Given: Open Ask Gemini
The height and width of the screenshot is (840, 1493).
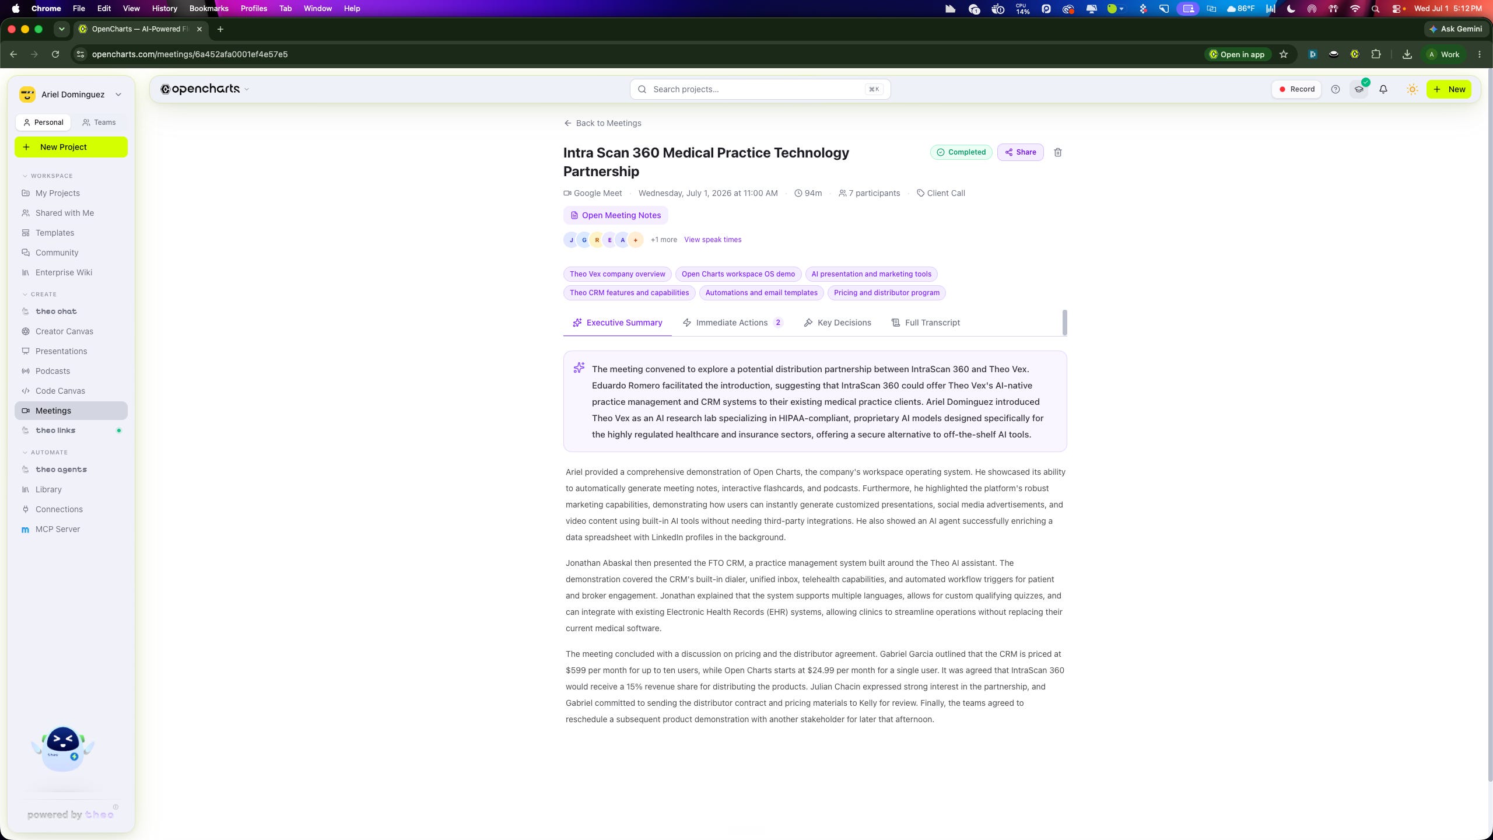Looking at the screenshot, I should coord(1455,29).
